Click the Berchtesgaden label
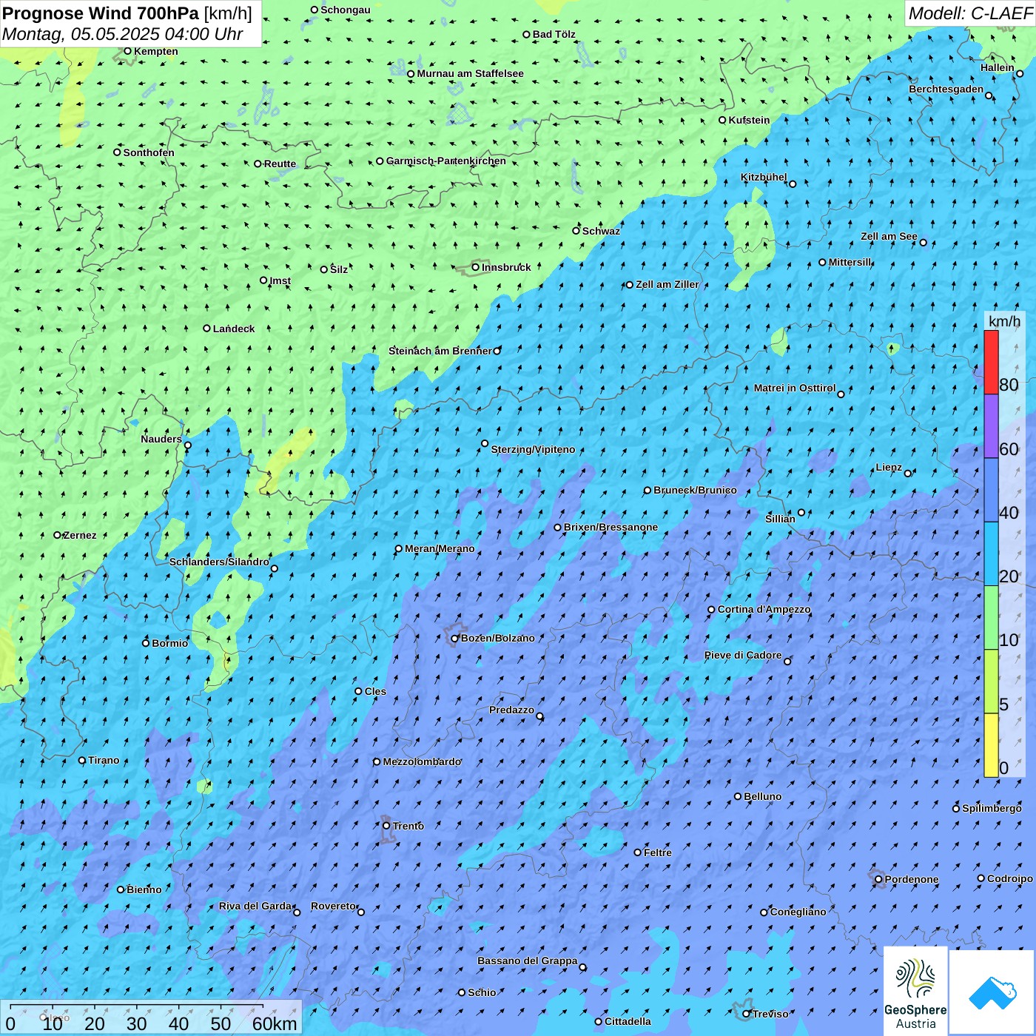The height and width of the screenshot is (1036, 1036). click(946, 89)
